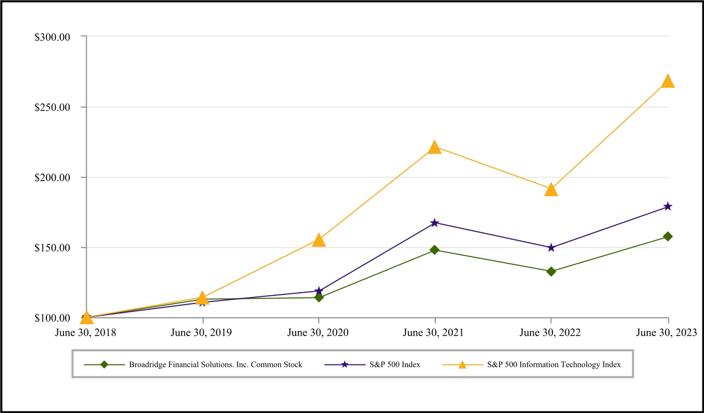
Task: Click the June 30, 2019 x-axis label
Action: (x=201, y=332)
